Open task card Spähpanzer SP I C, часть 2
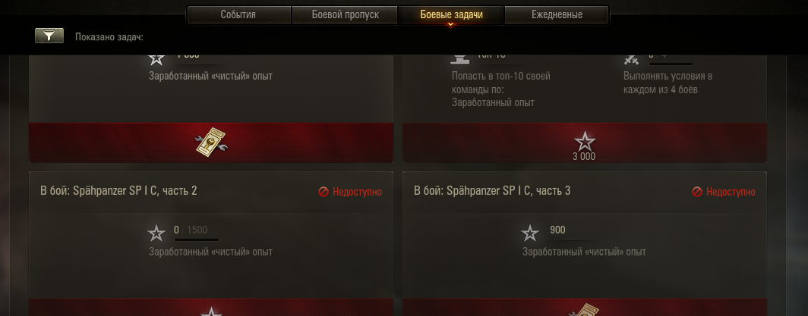The width and height of the screenshot is (808, 316). tap(211, 243)
